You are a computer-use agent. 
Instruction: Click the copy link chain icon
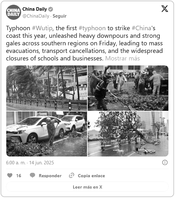pos(72,176)
